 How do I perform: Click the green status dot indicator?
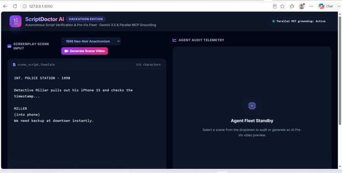(x=273, y=21)
